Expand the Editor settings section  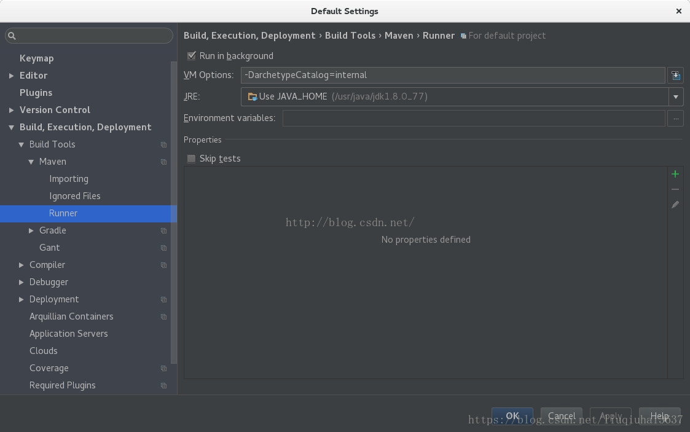pyautogui.click(x=12, y=76)
